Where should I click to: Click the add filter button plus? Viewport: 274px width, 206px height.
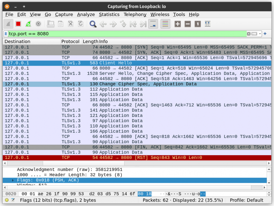265,34
